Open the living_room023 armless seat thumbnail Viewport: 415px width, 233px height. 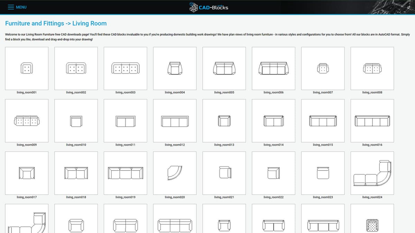pyautogui.click(x=323, y=173)
